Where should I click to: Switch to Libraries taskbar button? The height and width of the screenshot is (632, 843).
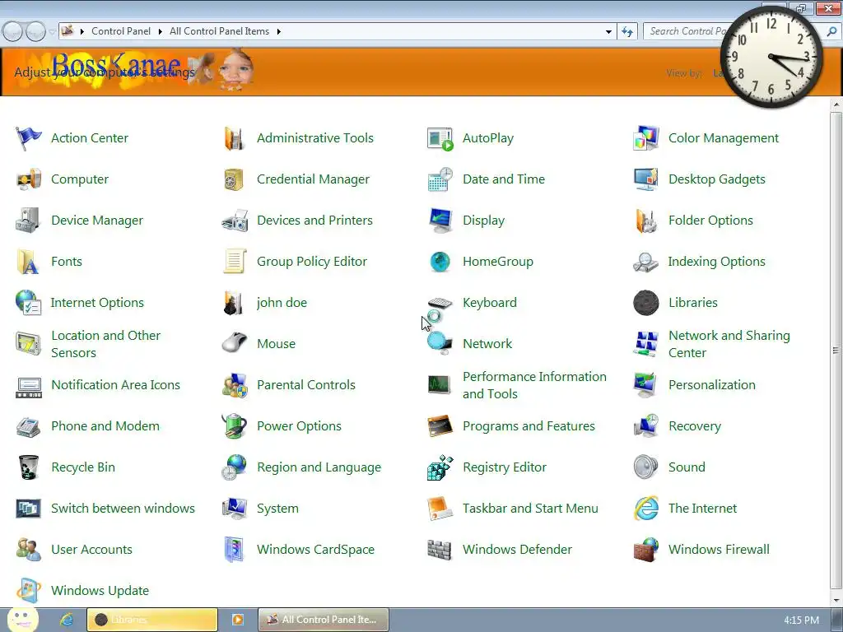(152, 620)
